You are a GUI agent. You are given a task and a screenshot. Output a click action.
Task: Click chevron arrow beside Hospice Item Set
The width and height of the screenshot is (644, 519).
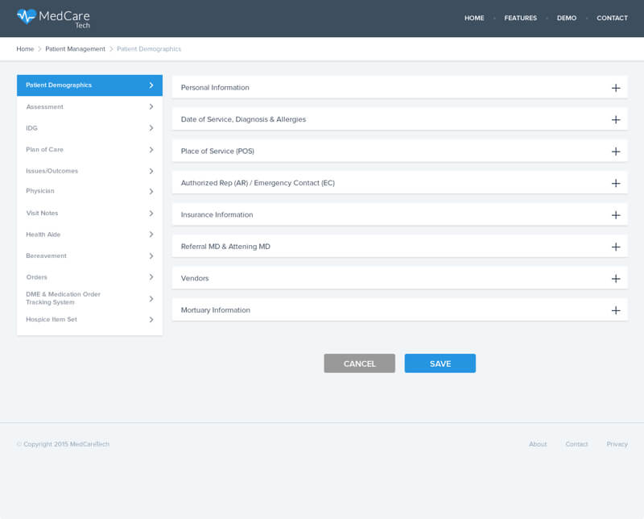coord(151,320)
